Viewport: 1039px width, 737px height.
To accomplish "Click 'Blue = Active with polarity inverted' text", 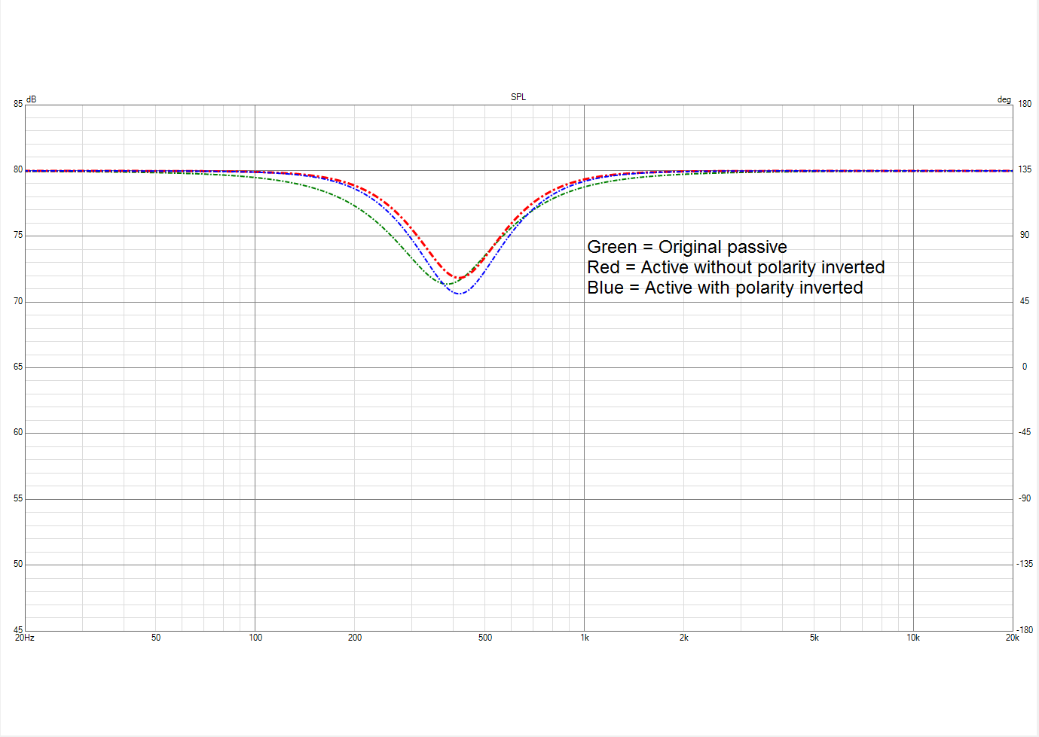I will (725, 288).
